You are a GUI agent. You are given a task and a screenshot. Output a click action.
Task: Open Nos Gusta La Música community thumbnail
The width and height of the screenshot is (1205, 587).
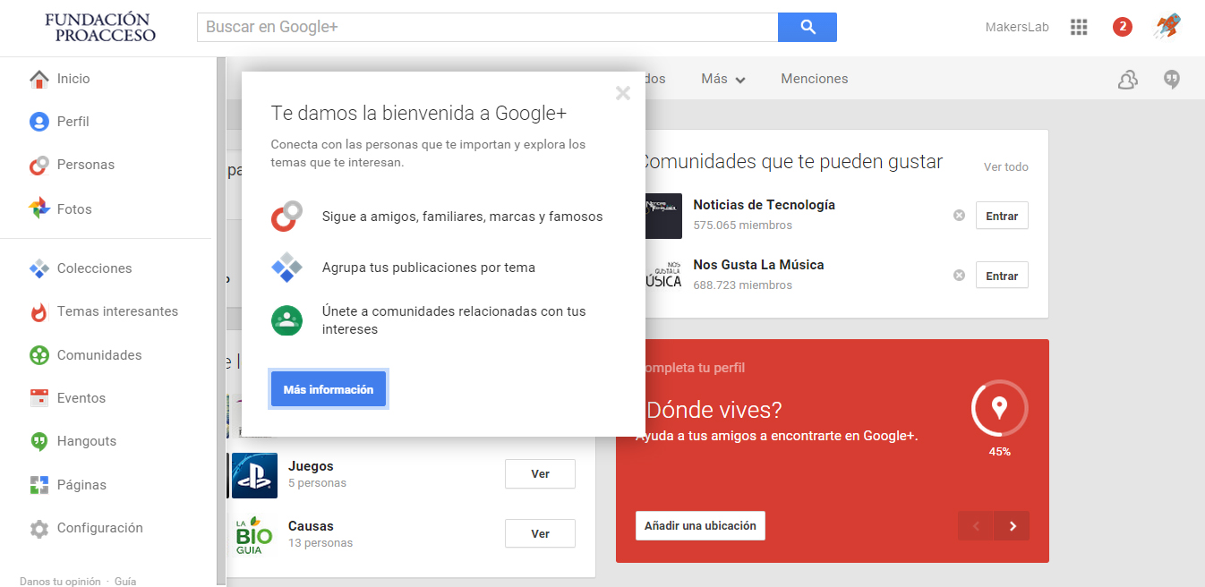tap(663, 276)
